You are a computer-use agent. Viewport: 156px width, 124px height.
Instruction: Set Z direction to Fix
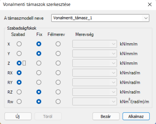[39, 63]
